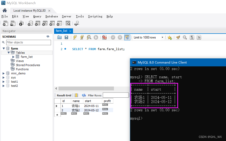Select Views under farm schema
Screen dimensions: 226x141
coord(20,61)
